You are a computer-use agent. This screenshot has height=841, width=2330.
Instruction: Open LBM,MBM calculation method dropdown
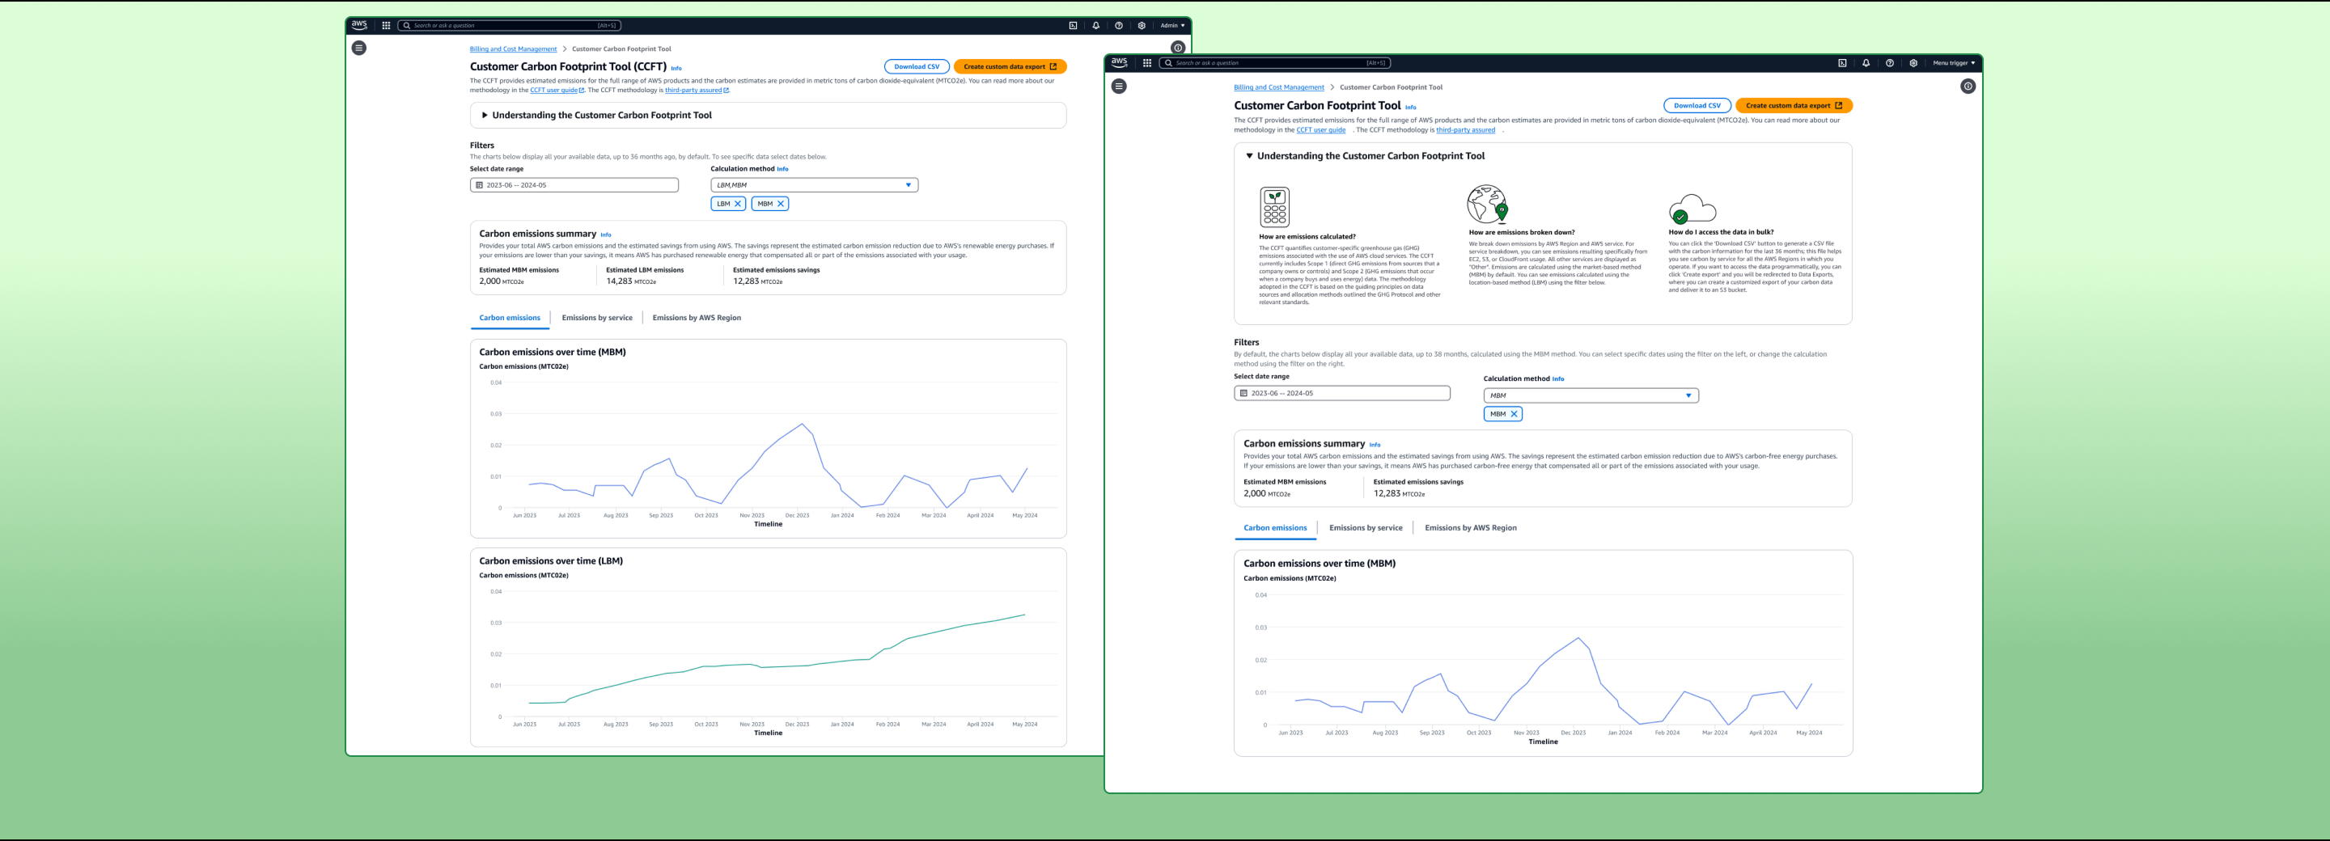point(814,184)
